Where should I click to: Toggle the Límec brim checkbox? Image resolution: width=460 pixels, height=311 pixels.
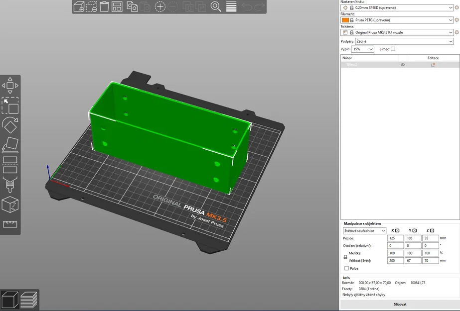point(393,49)
